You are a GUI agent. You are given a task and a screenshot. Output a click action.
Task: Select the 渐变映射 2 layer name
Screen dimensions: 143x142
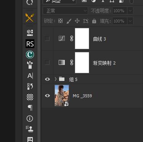(x=104, y=63)
